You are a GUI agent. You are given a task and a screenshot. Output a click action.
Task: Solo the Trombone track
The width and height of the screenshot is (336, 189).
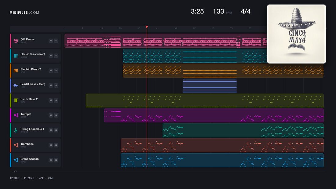point(56,145)
